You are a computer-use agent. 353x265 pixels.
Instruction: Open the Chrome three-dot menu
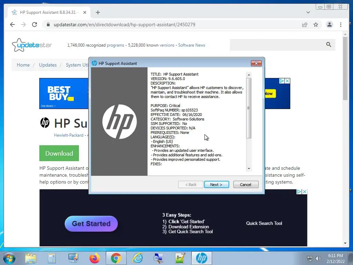click(341, 24)
